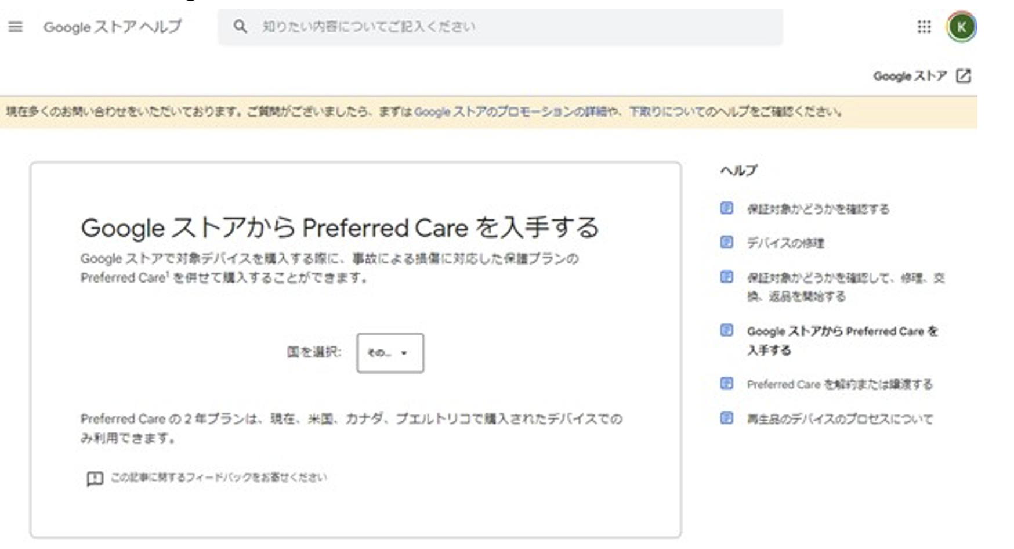The image size is (1014, 549).
Task: Click article icon beside 修理、交換、返品を開始する
Action: click(x=726, y=277)
